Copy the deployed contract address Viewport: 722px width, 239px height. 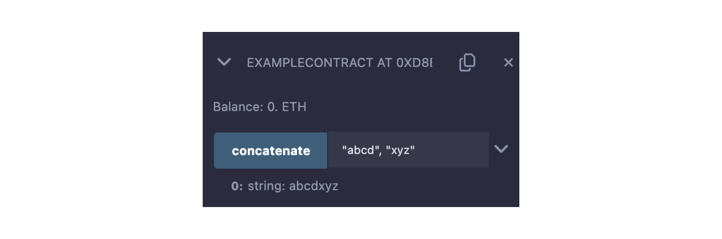pos(467,62)
